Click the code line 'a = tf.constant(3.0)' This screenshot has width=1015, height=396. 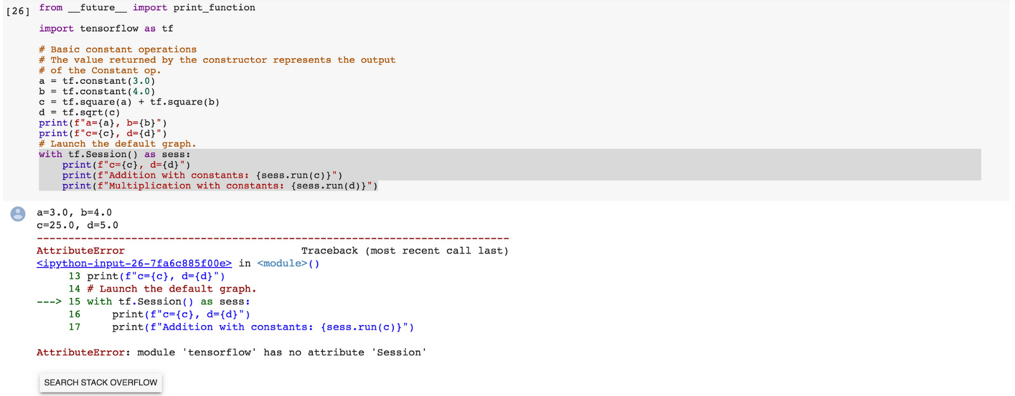coord(97,81)
